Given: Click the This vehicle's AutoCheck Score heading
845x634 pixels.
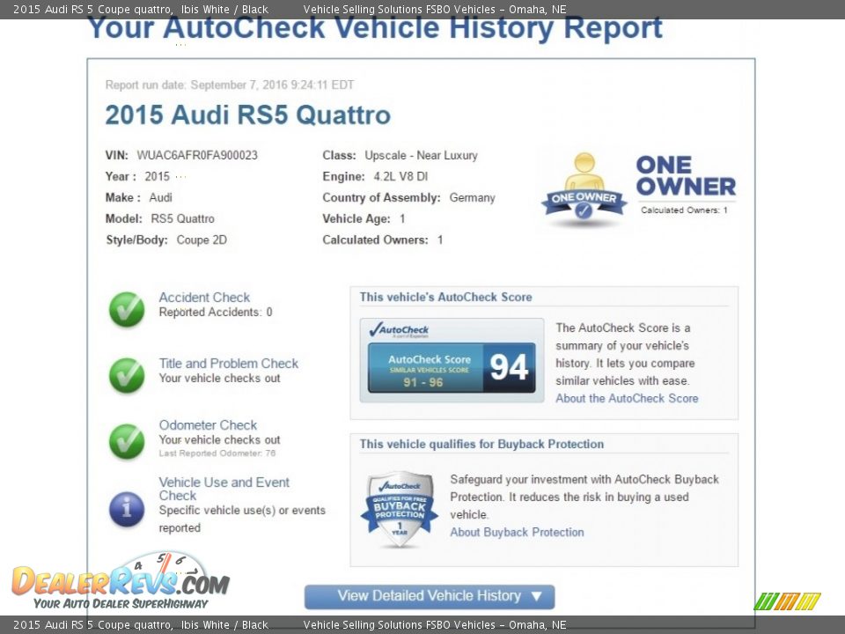Looking at the screenshot, I should coord(445,297).
